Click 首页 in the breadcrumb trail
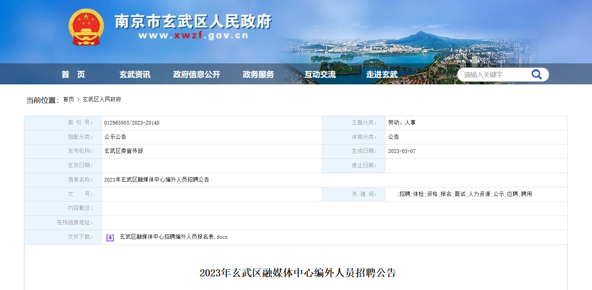The height and width of the screenshot is (290, 592). pyautogui.click(x=69, y=99)
